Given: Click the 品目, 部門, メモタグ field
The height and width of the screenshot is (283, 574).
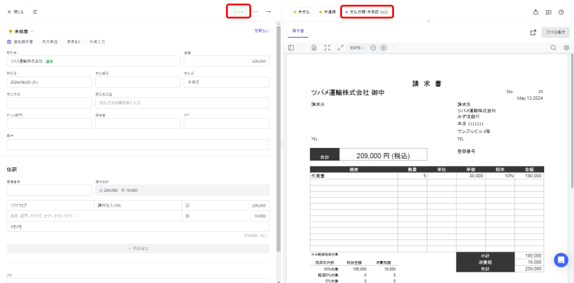Looking at the screenshot, I should (94, 216).
